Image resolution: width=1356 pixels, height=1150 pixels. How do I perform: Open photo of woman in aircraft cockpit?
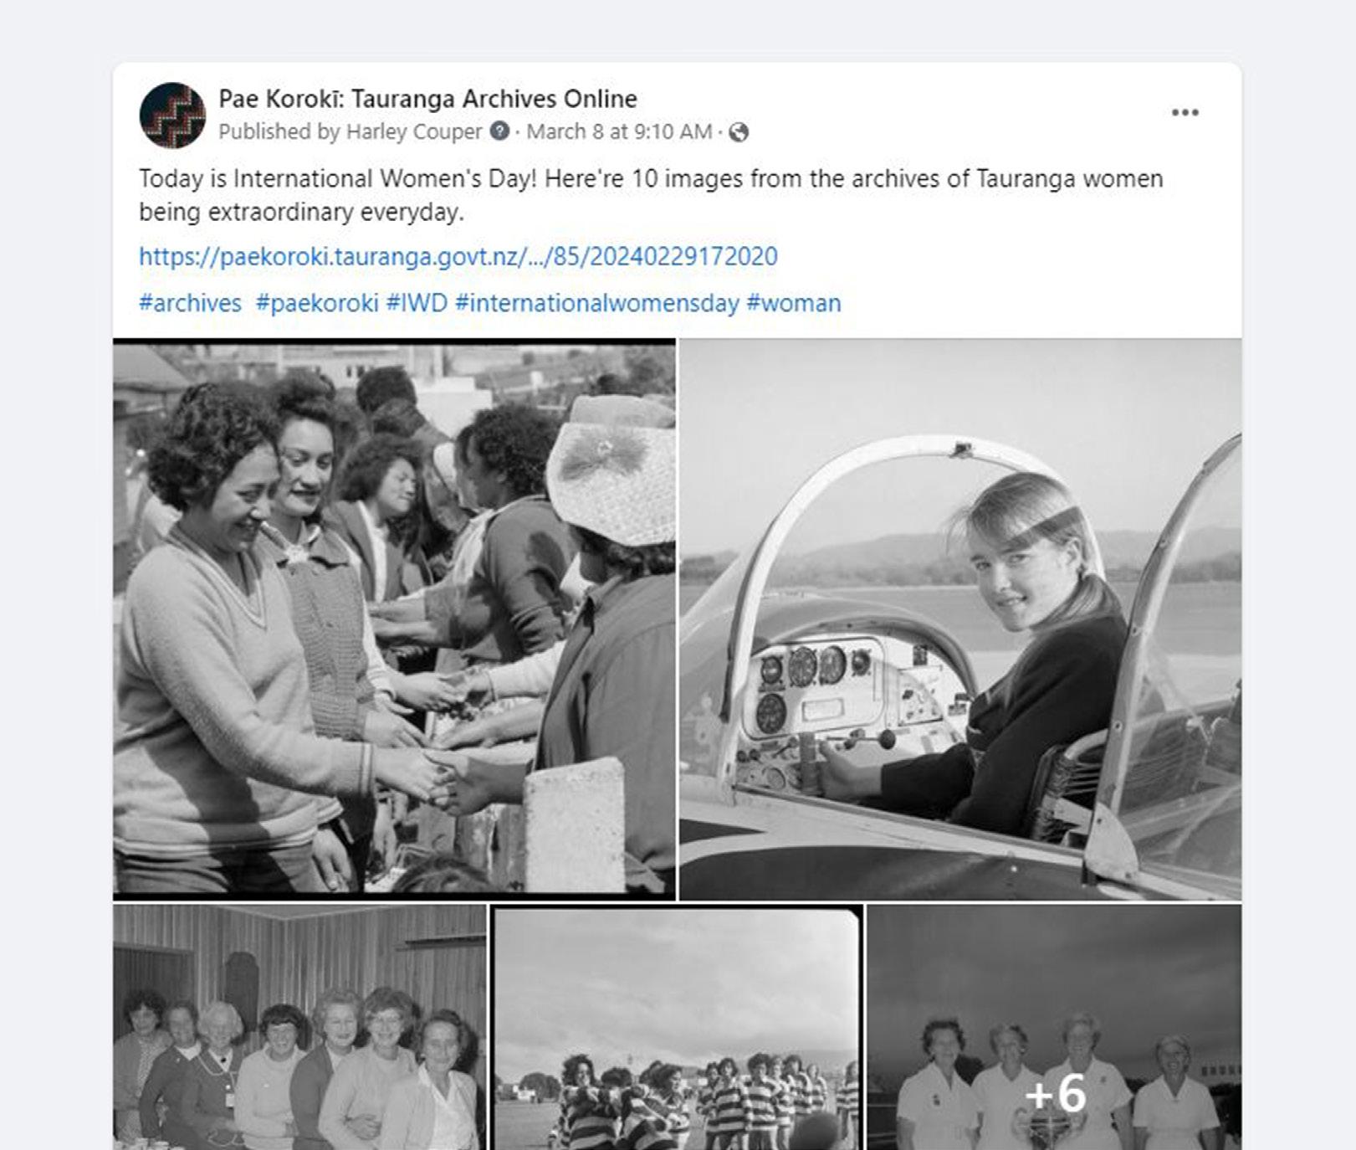pyautogui.click(x=960, y=619)
